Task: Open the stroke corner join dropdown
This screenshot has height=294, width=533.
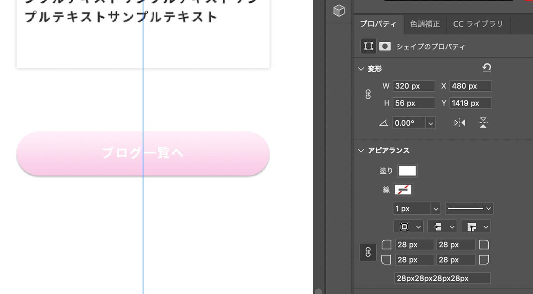Action: click(x=476, y=227)
